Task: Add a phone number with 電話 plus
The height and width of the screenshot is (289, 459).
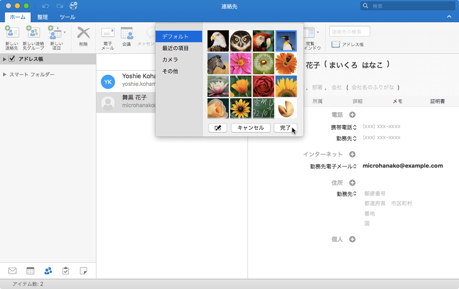Action: [352, 115]
